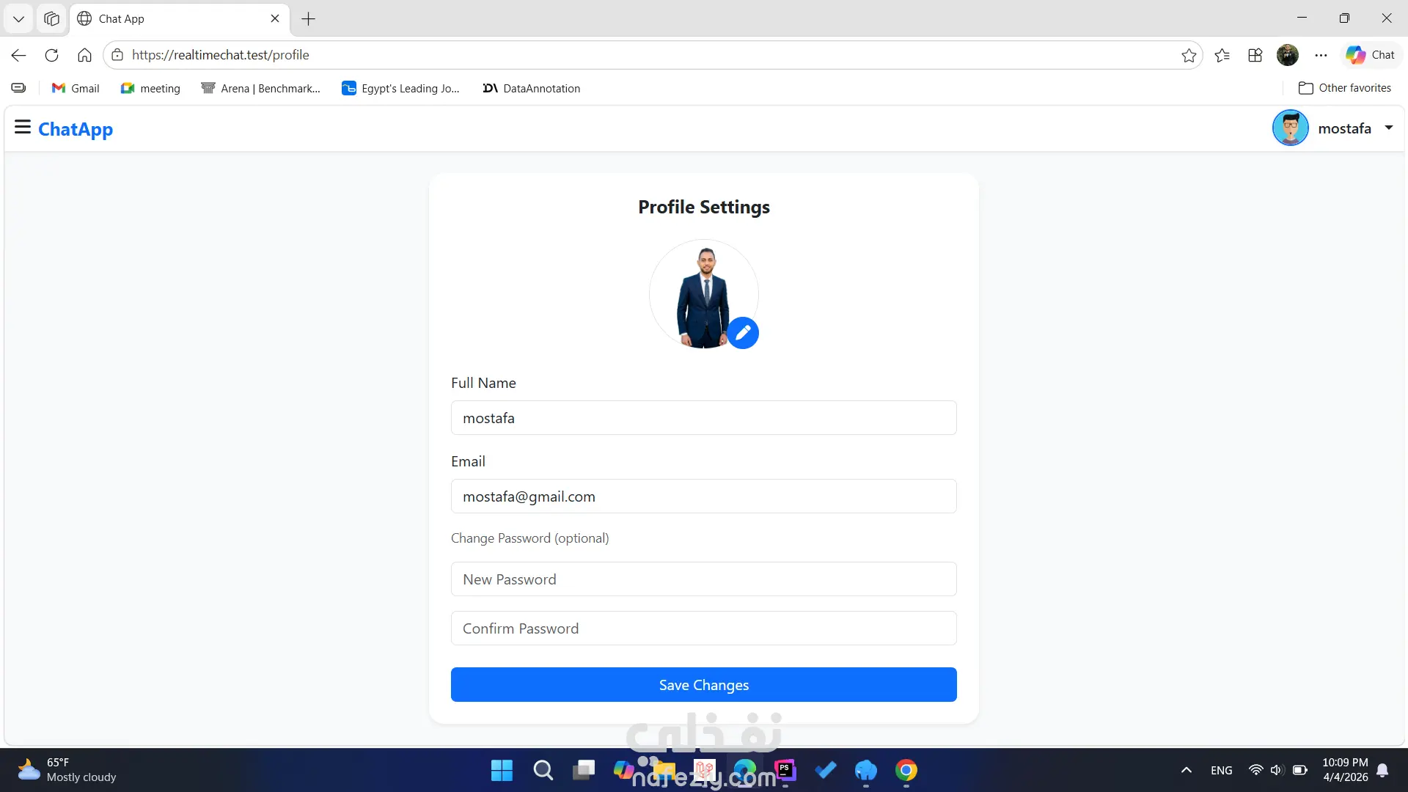Open the Gmail bookmark
1408x792 pixels.
[76, 88]
